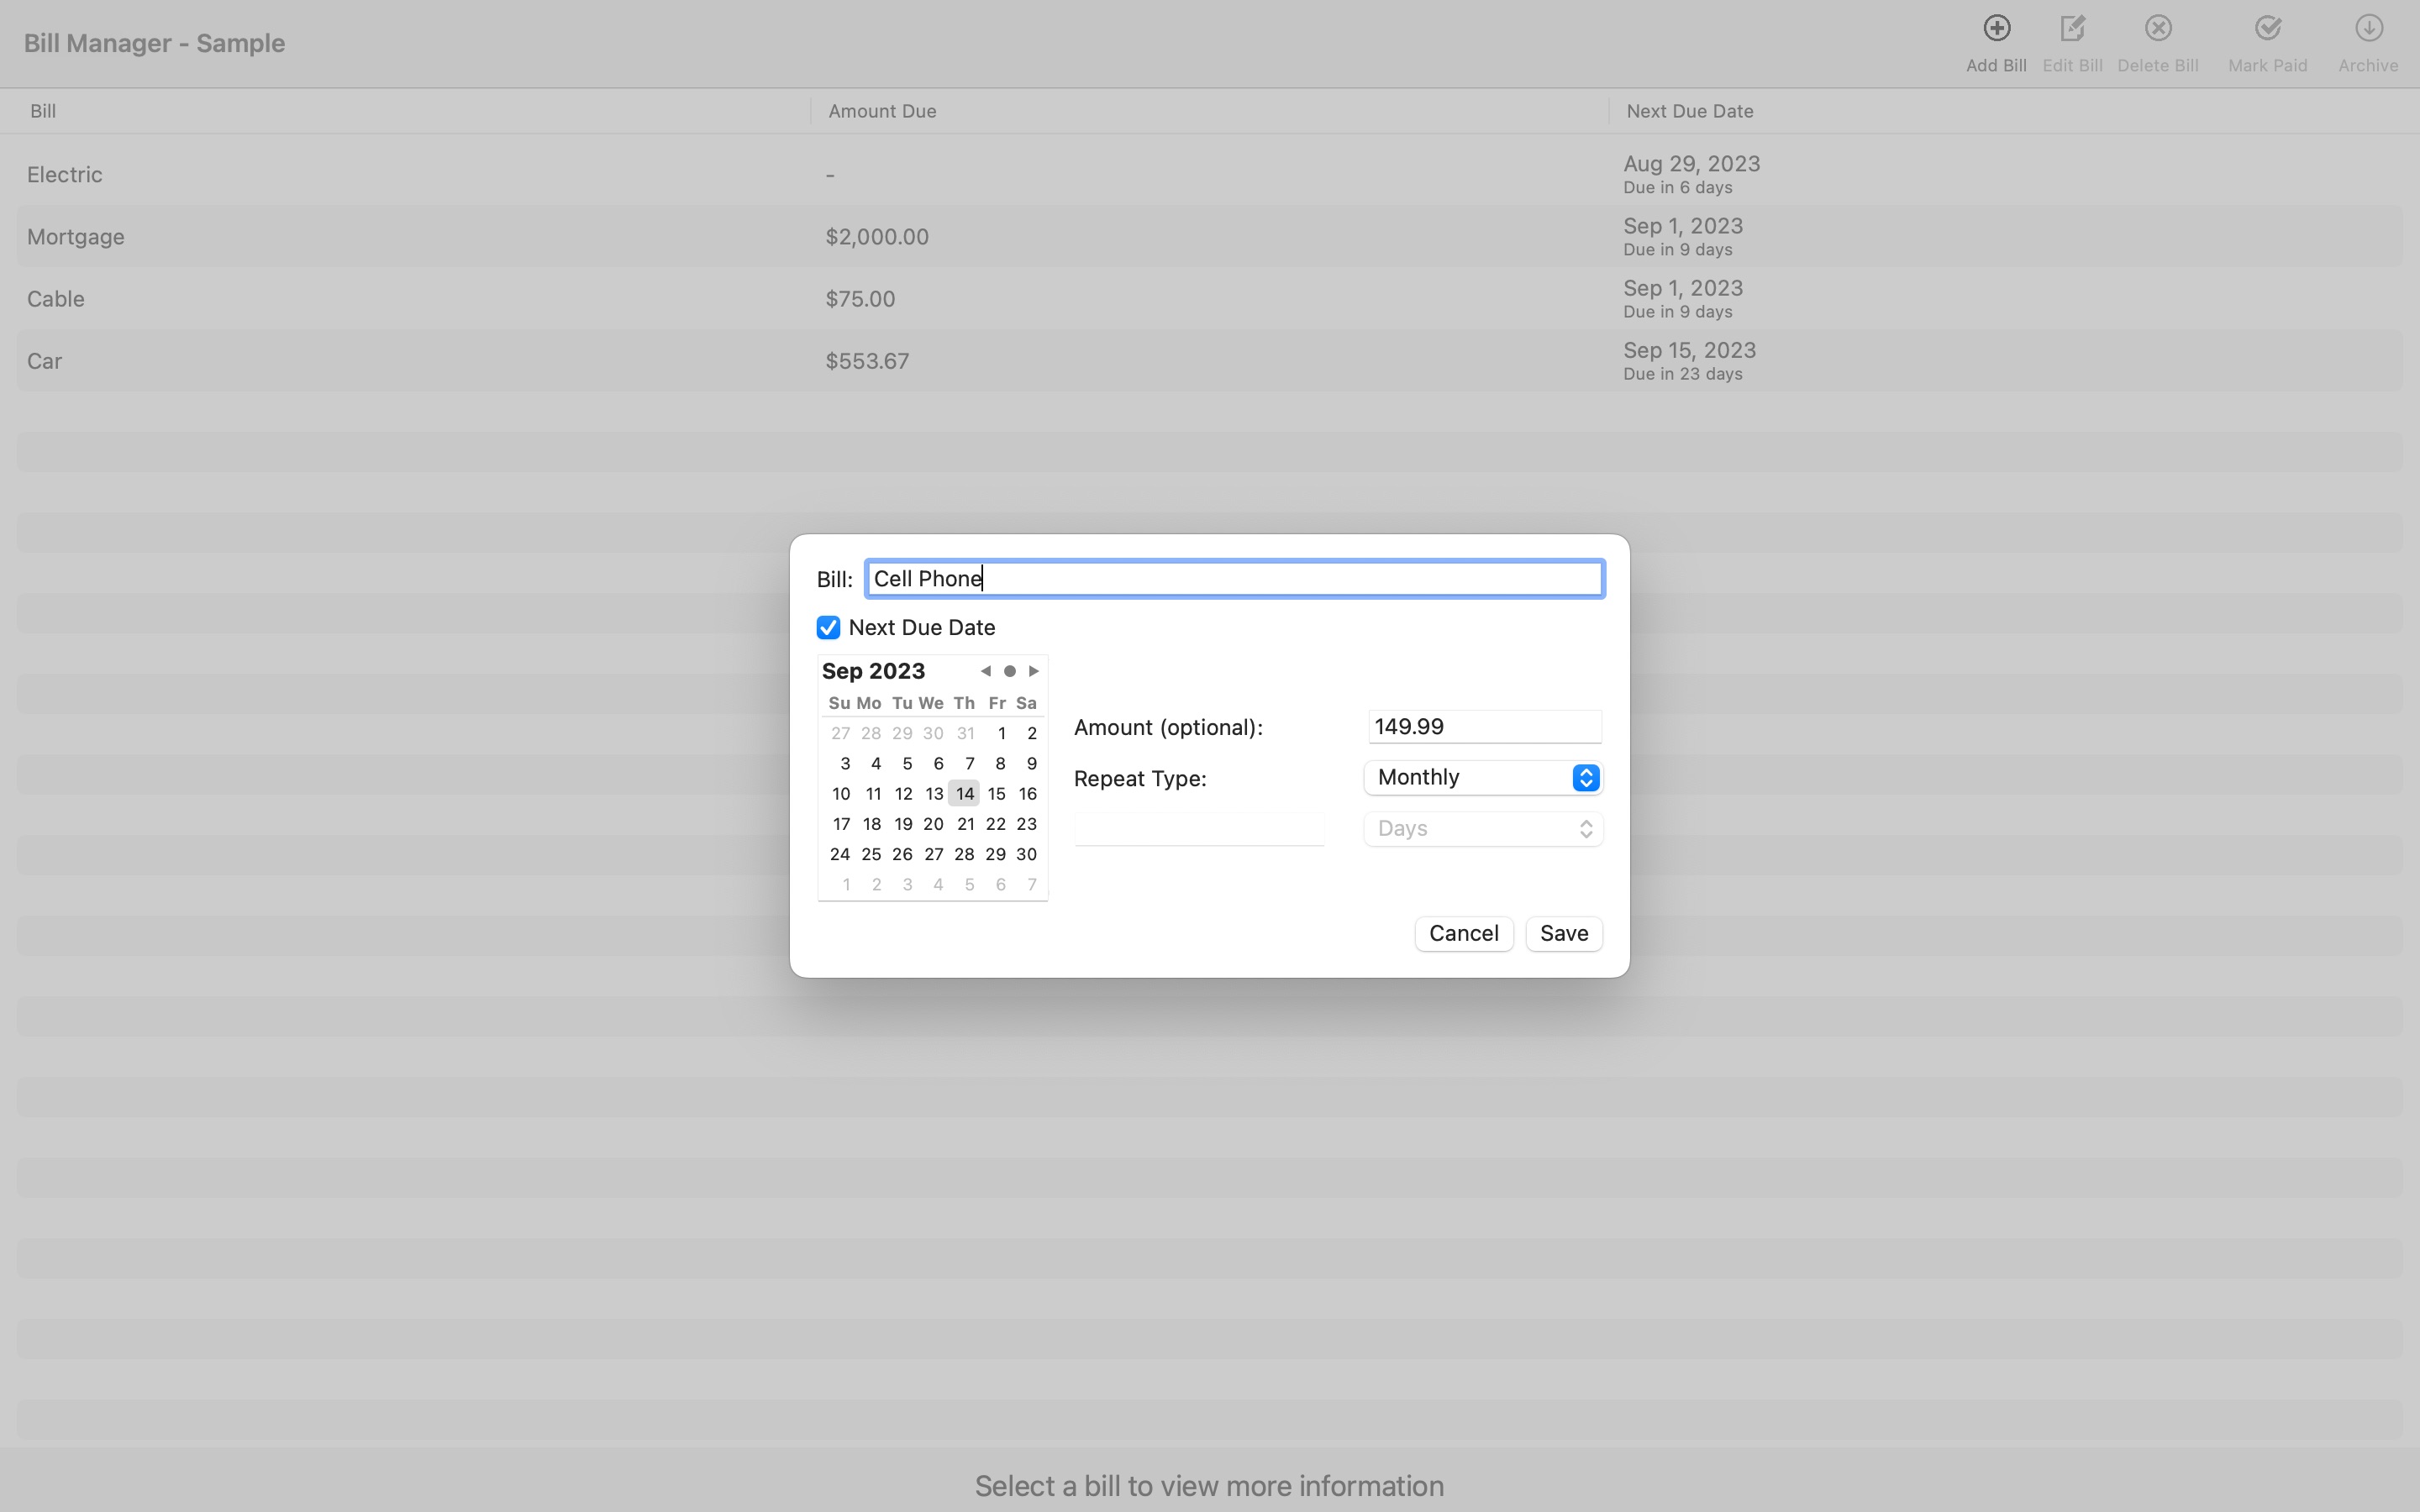The height and width of the screenshot is (1512, 2420).
Task: Pick September 22 in the calendar
Action: point(995,824)
